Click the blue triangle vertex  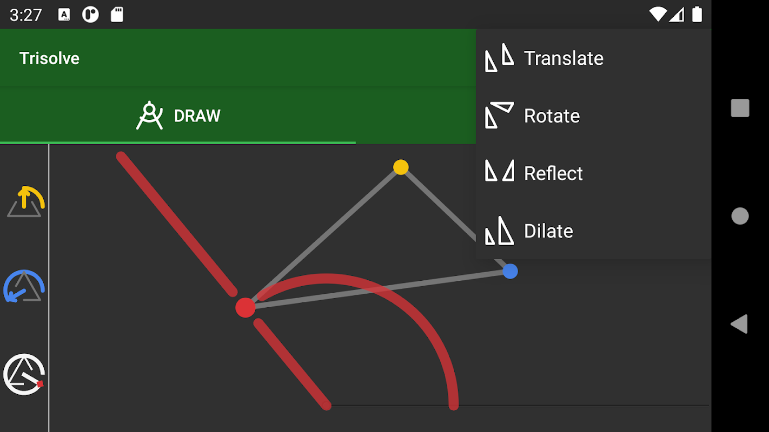click(x=510, y=271)
